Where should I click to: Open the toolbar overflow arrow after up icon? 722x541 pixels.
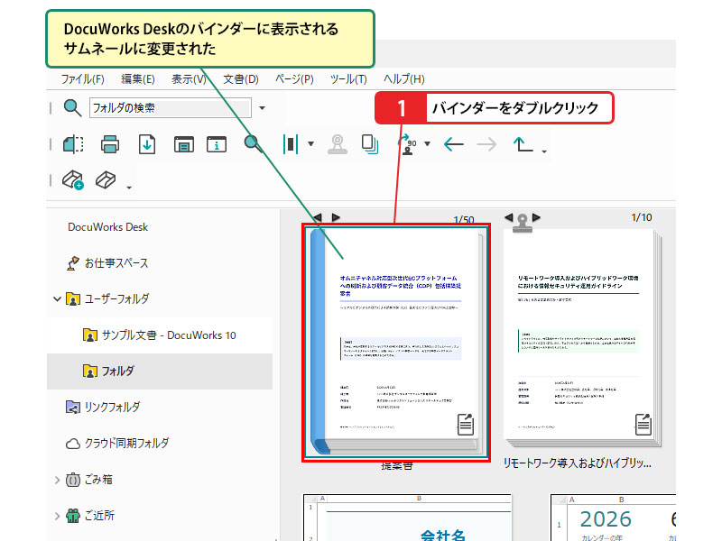pos(544,151)
